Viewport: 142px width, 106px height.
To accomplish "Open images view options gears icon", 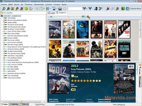I will [x=88, y=17].
